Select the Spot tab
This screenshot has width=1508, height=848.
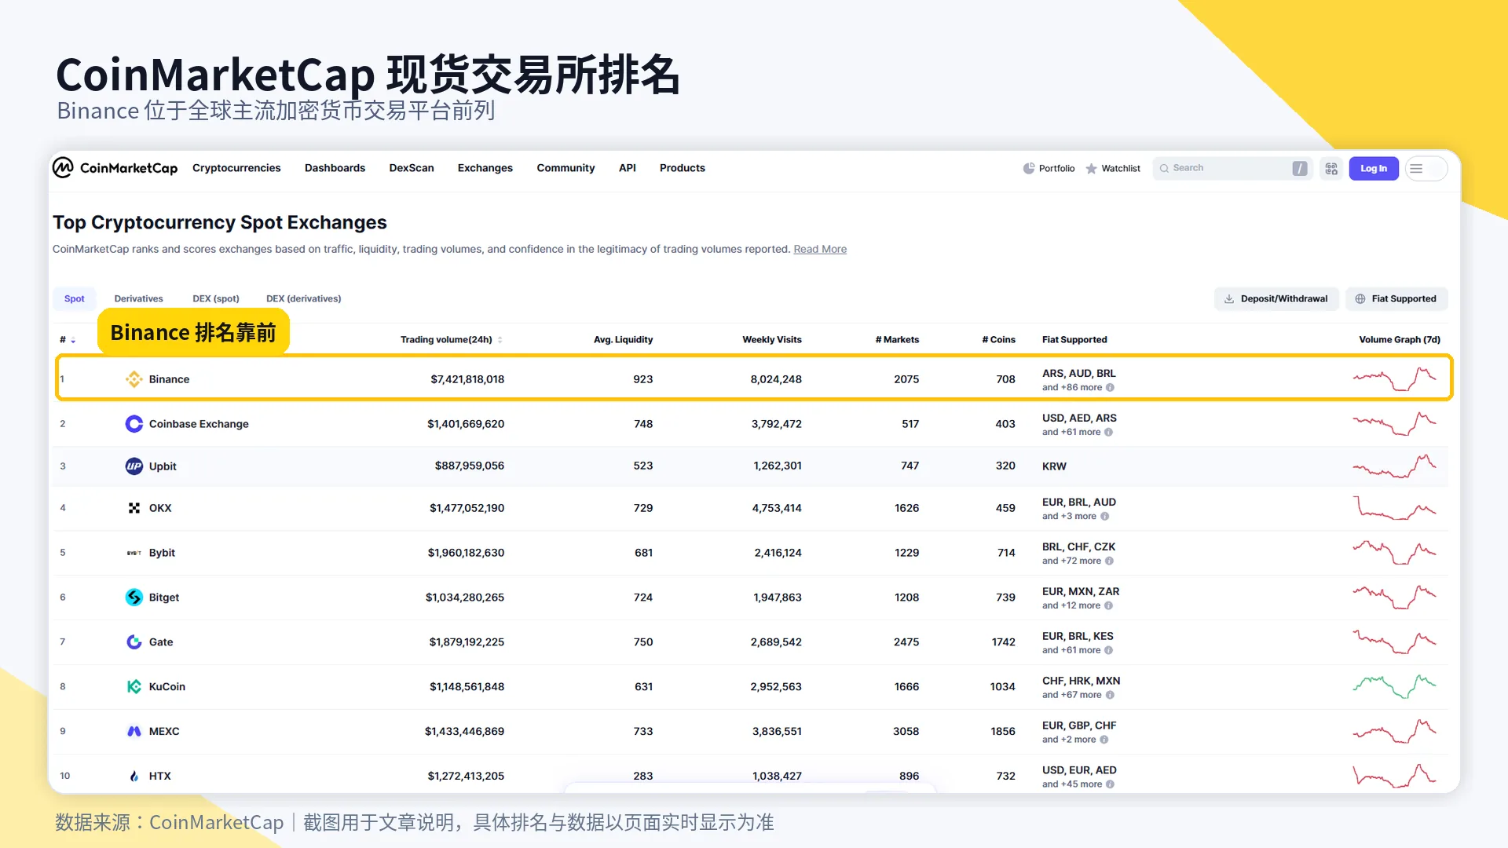(75, 299)
